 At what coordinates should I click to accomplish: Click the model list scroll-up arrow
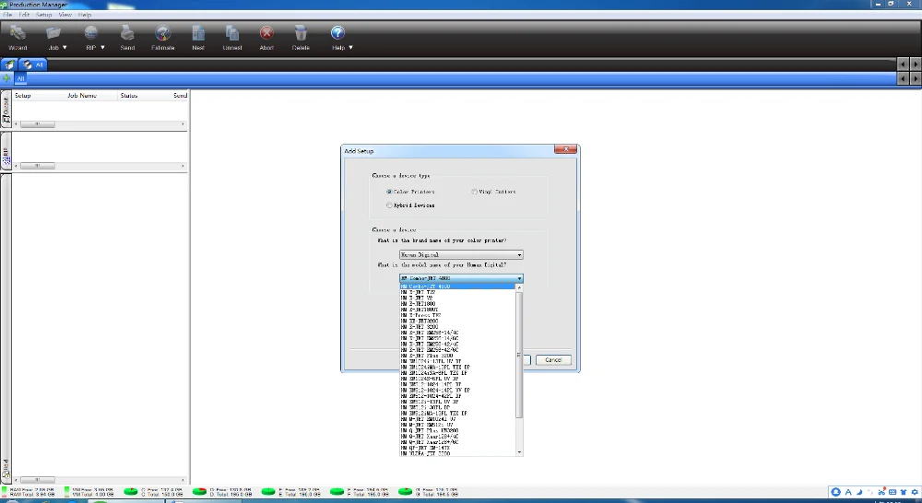tap(519, 287)
